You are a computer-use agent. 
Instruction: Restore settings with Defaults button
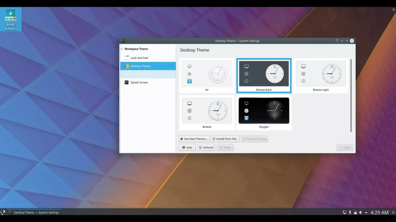point(206,147)
